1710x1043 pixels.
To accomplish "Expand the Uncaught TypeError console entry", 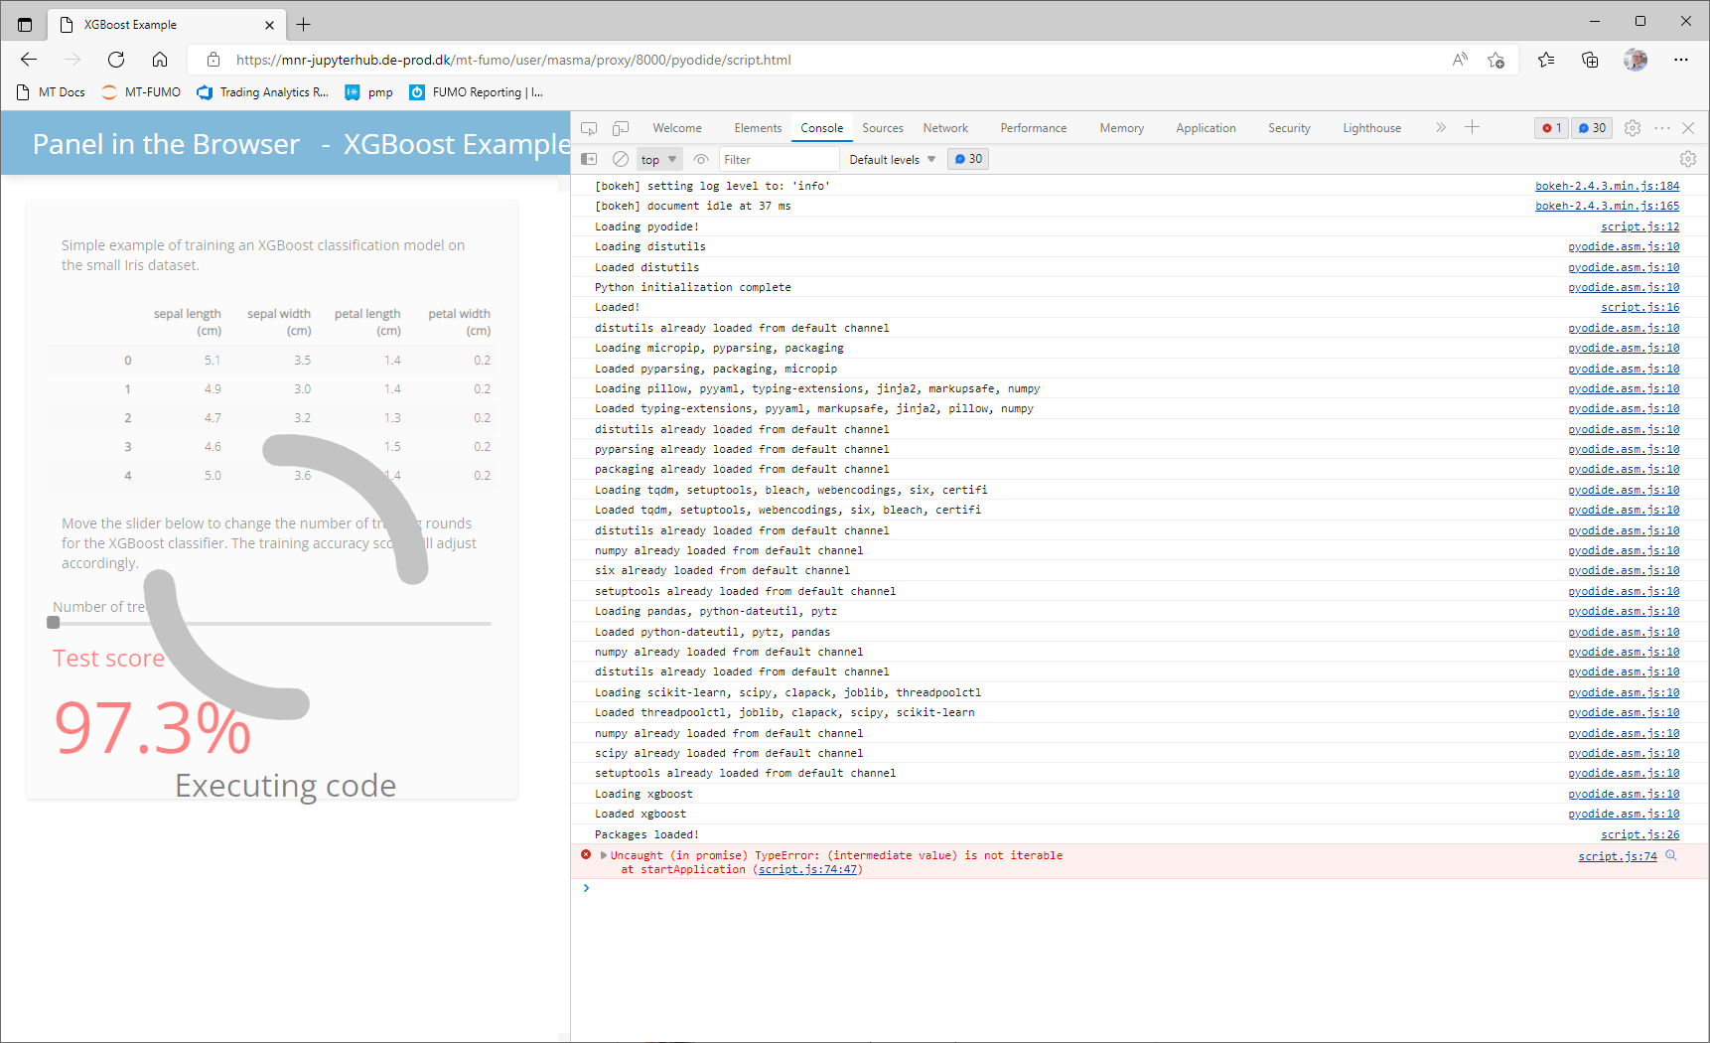I will [x=602, y=855].
